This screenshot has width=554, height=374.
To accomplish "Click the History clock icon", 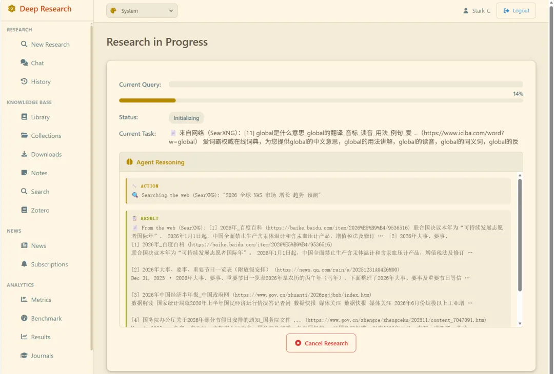I will pos(24,81).
